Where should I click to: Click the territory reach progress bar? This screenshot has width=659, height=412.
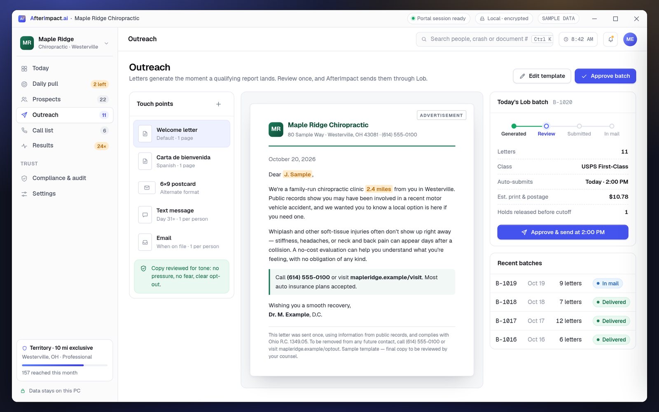pyautogui.click(x=65, y=365)
